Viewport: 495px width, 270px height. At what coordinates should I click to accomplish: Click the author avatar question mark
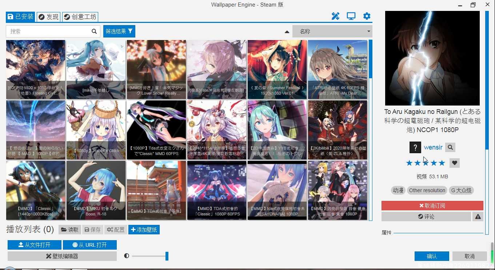(415, 147)
